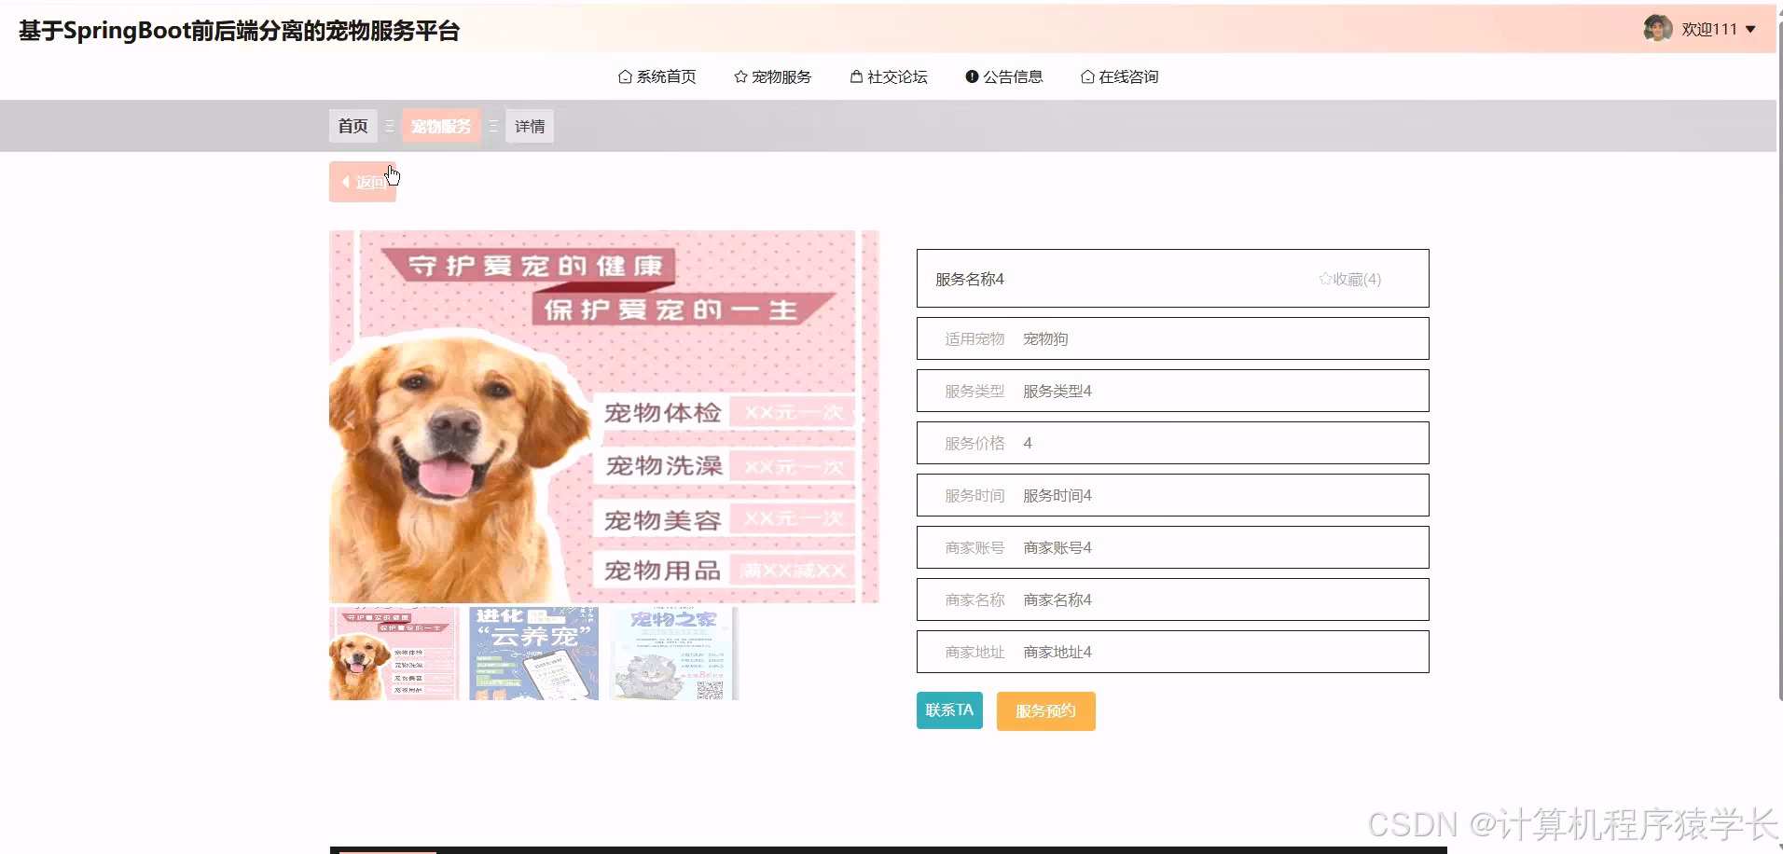Open the 公告信息 menu item
Viewport: 1783px width, 854px height.
(1004, 76)
